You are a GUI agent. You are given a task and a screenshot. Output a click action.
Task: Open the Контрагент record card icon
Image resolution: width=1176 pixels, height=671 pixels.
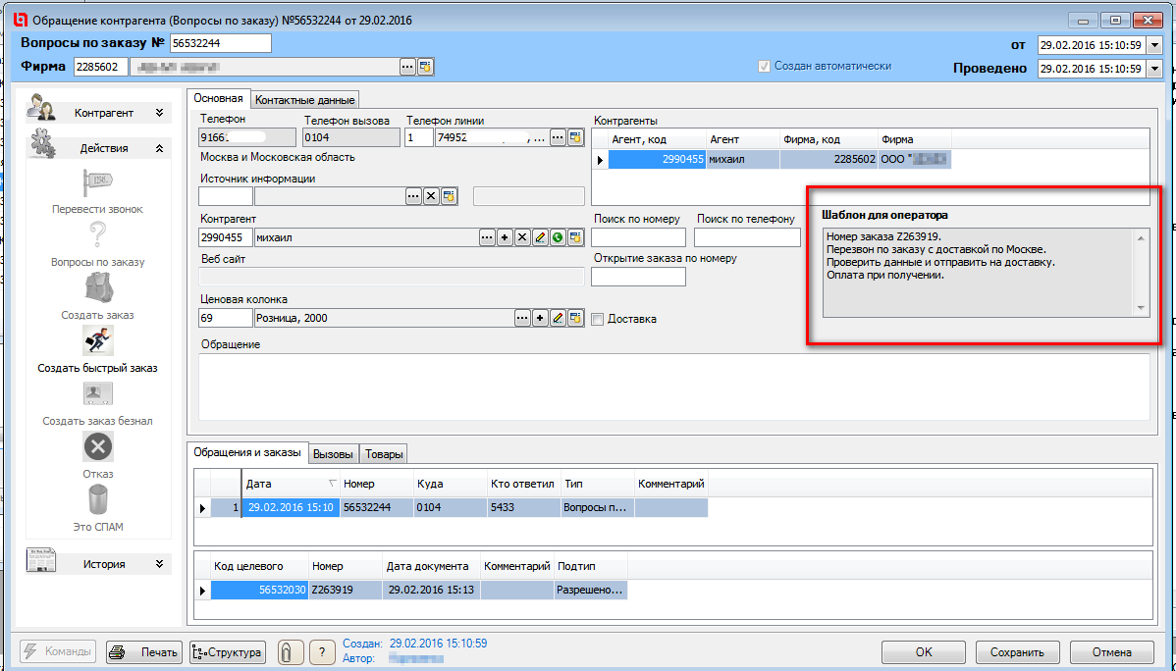tap(575, 237)
